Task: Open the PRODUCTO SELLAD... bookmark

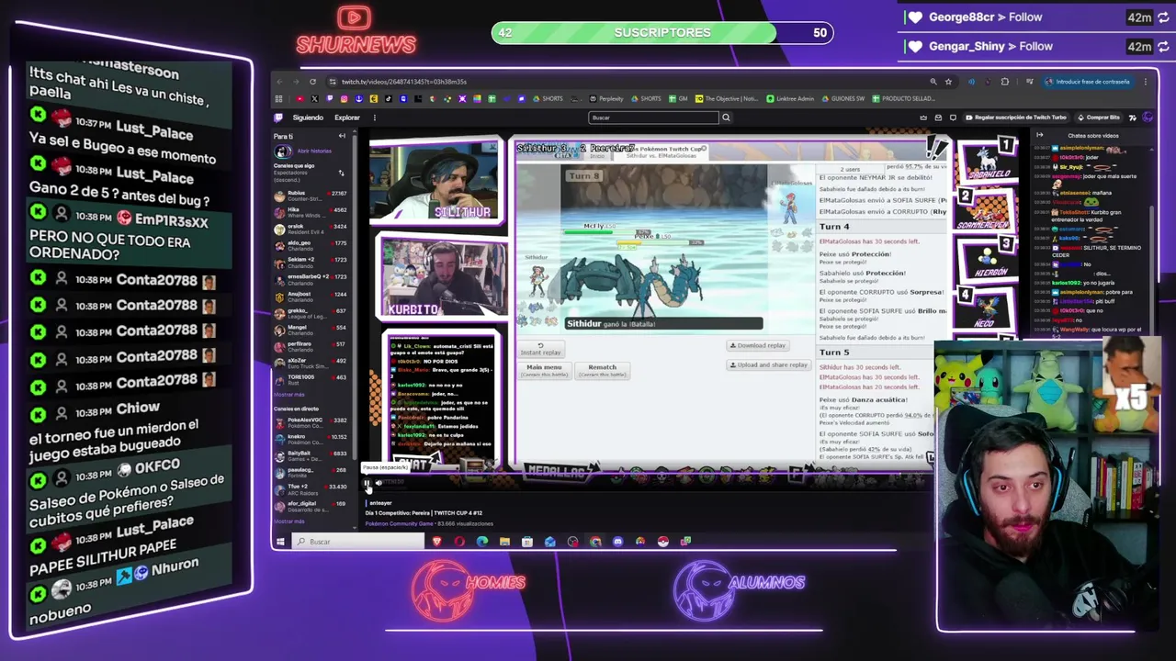Action: pos(903,98)
